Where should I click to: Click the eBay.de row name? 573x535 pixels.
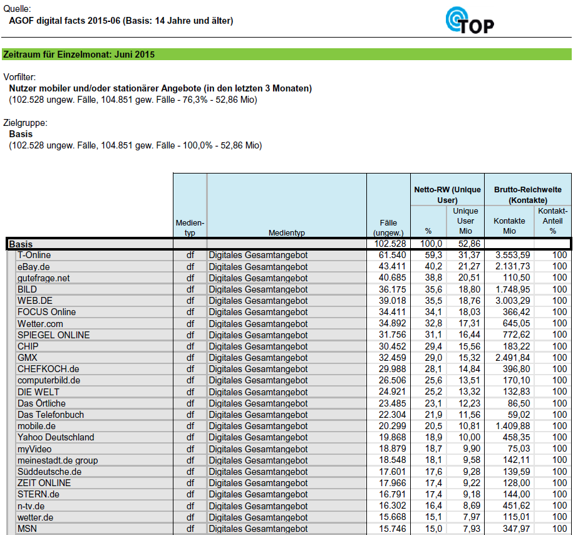34,267
